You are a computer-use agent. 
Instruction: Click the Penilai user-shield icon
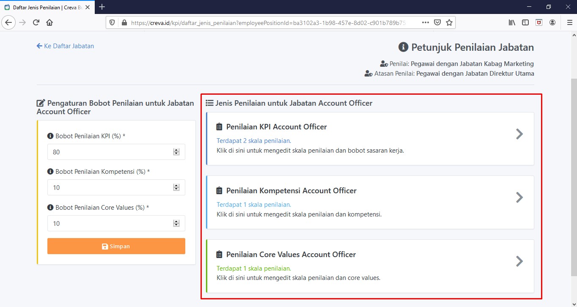tap(384, 64)
